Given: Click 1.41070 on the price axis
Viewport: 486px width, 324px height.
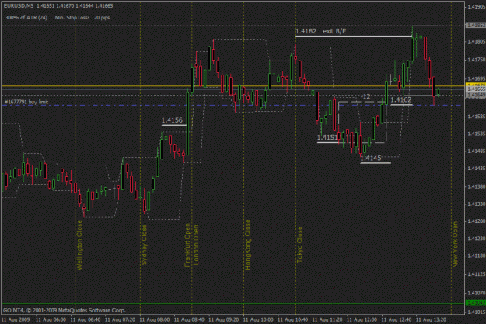Looking at the screenshot, I should [x=477, y=293].
